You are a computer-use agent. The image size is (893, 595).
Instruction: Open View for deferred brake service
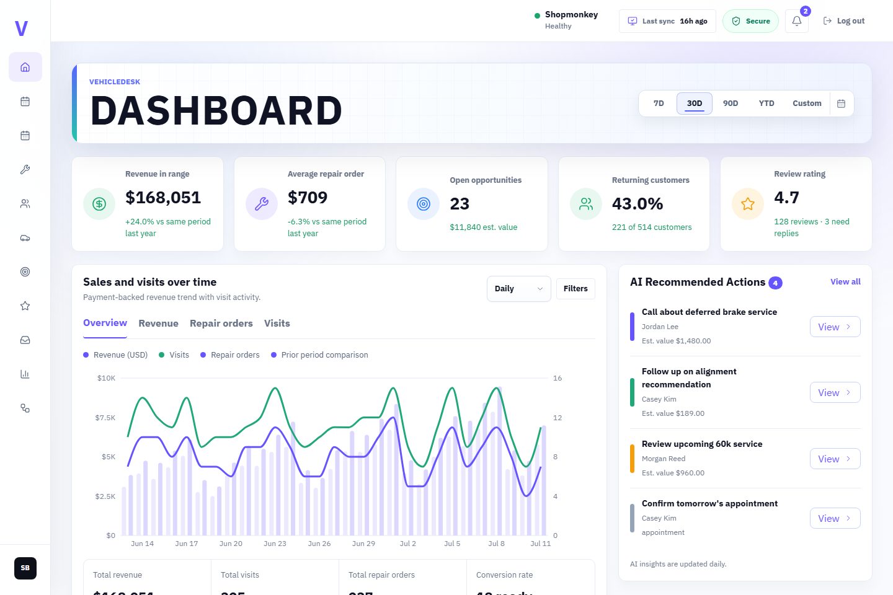pyautogui.click(x=835, y=327)
